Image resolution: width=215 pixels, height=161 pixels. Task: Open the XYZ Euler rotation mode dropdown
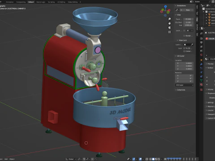185,85
